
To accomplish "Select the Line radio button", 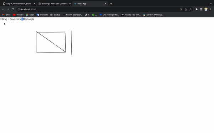I will click(x=16, y=19).
